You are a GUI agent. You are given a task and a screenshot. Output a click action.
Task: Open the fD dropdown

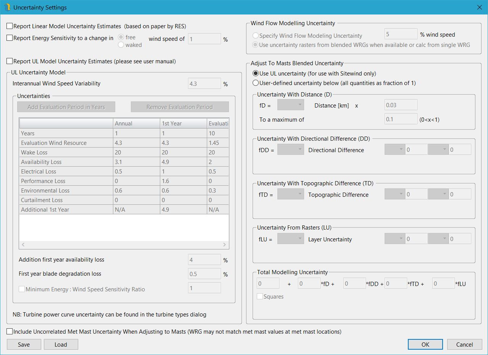[x=290, y=105]
